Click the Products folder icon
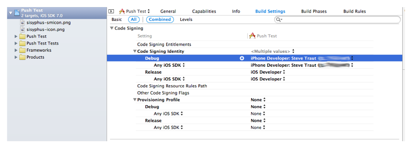The width and height of the screenshot is (412, 148). 22,57
